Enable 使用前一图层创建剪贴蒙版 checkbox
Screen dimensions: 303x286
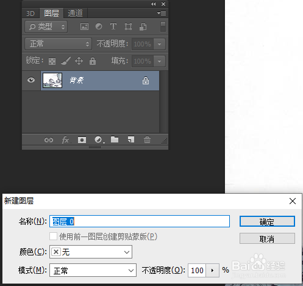[x=53, y=237]
